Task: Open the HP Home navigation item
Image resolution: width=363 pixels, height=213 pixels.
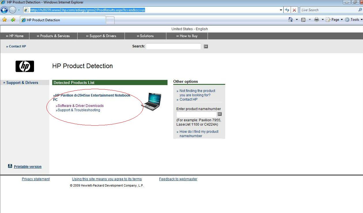Action: click(15, 36)
